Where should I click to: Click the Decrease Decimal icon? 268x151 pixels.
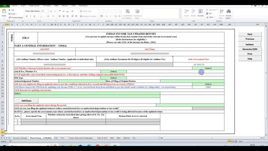[x=119, y=16]
